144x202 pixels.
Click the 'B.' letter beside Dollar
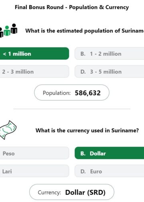point(83,154)
